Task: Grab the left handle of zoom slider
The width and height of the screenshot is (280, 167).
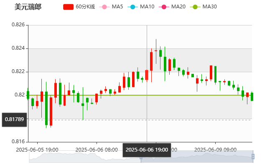Action: (x=141, y=157)
